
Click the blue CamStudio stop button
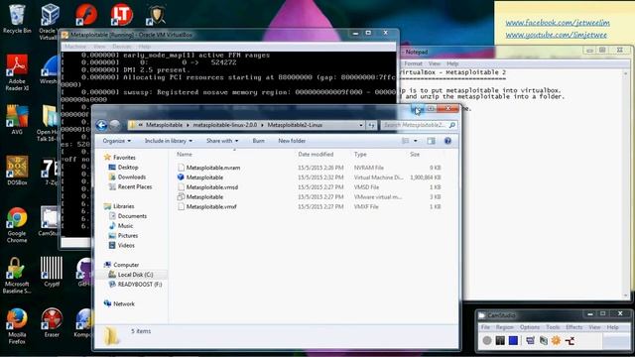[x=513, y=341]
